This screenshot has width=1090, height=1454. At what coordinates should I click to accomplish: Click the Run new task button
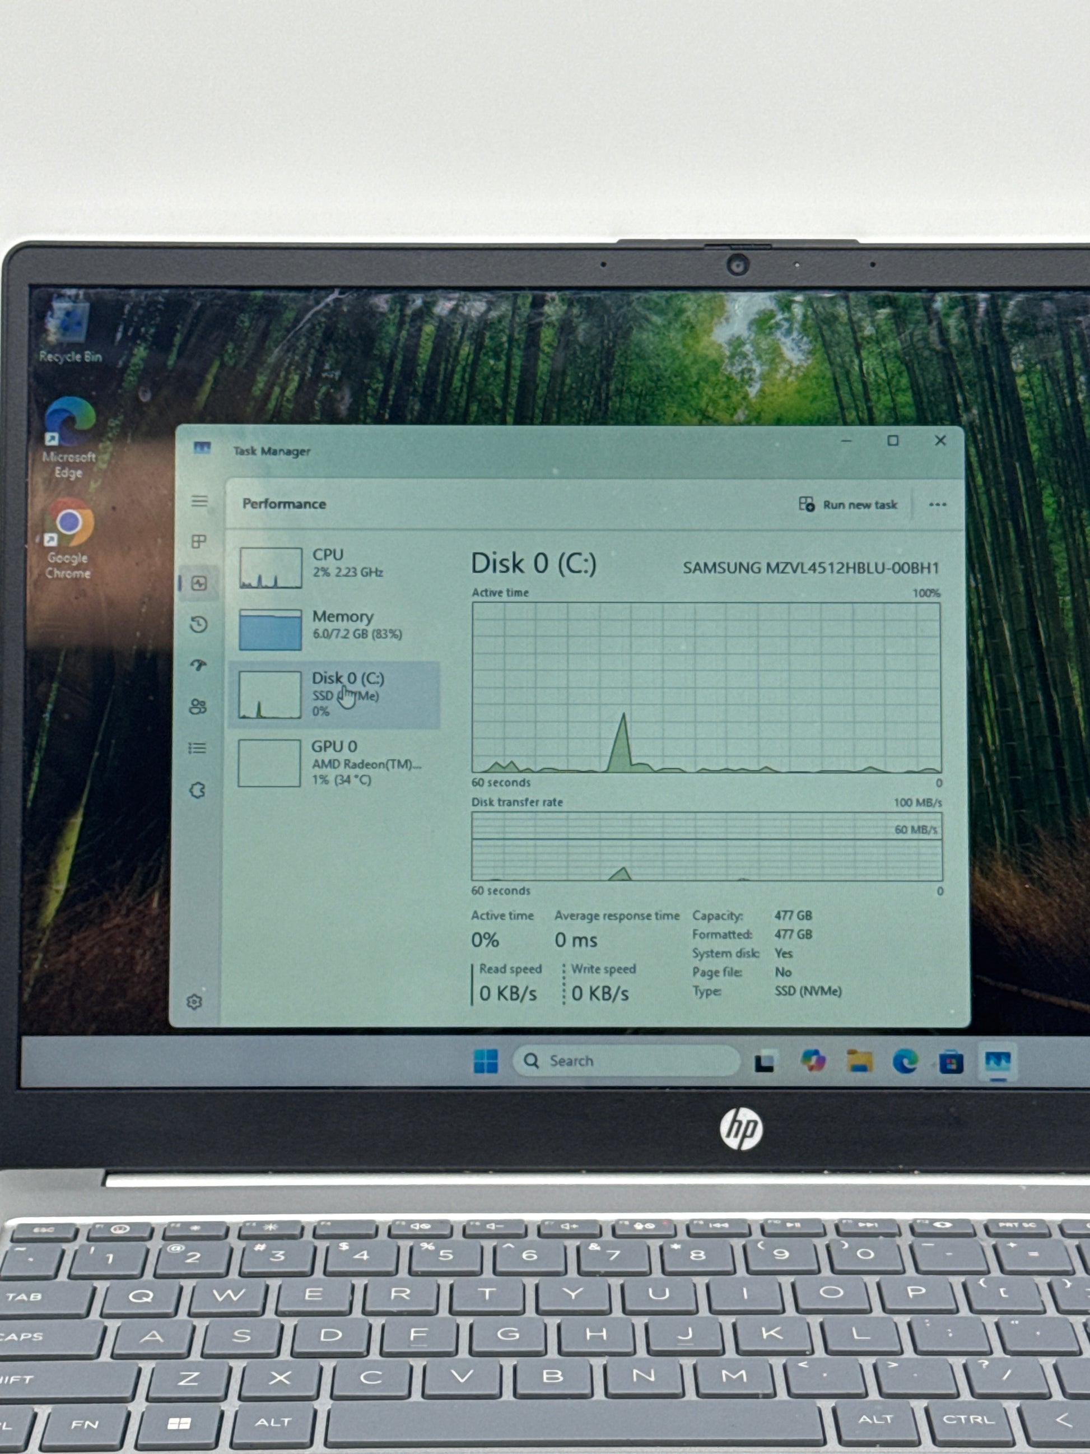848,505
